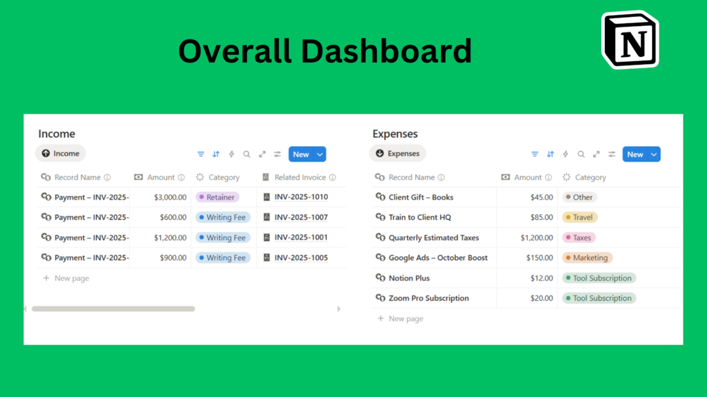
Task: Click invoice icon beside INV-2025-1005
Action: (267, 257)
